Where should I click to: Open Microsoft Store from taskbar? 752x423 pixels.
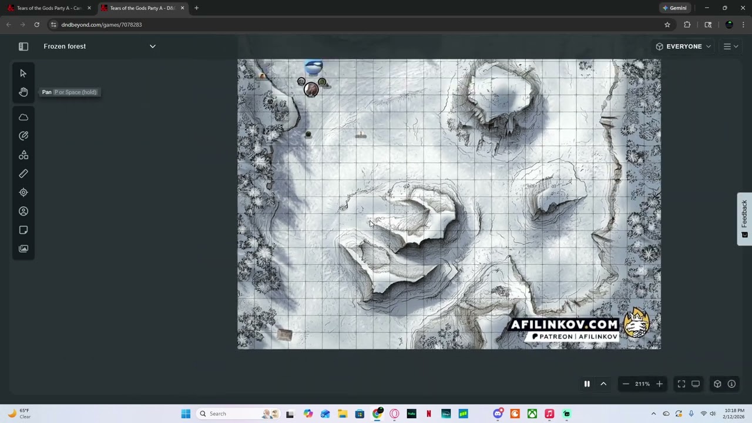360,414
